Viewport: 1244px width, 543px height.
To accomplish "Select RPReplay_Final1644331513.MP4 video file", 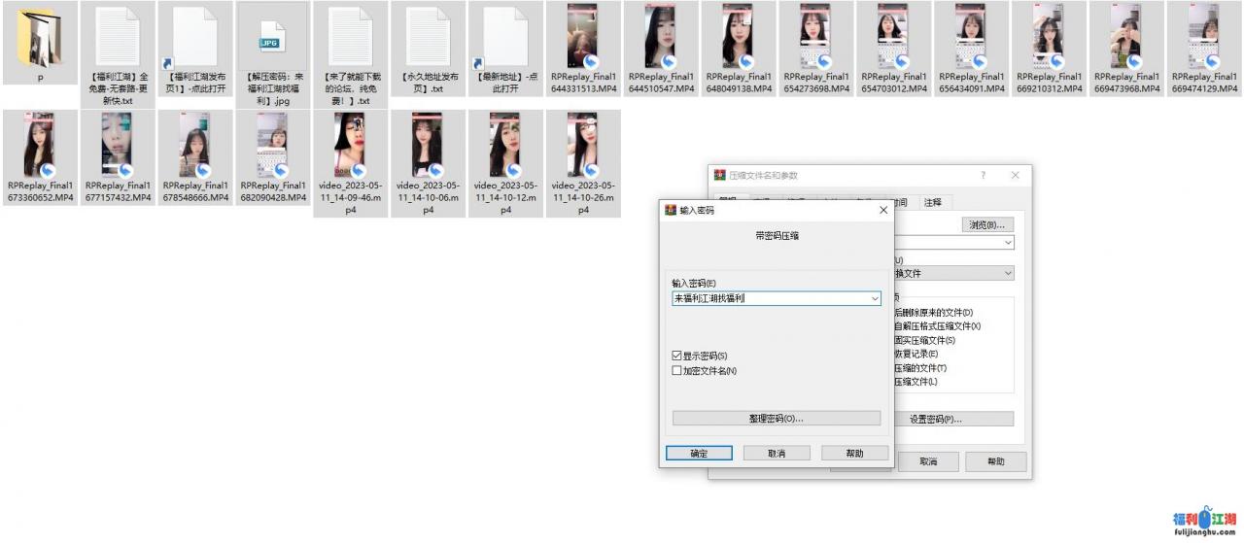I will [583, 39].
